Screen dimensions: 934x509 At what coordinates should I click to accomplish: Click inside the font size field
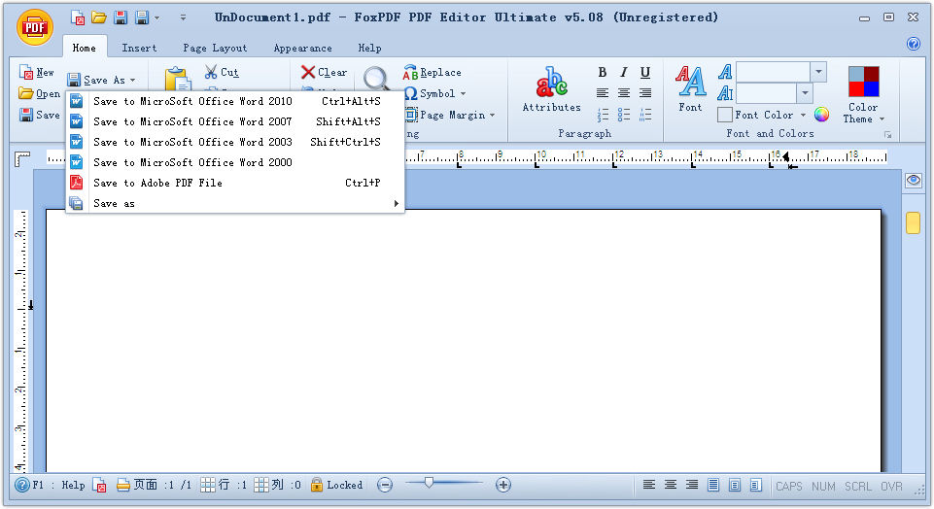(766, 93)
